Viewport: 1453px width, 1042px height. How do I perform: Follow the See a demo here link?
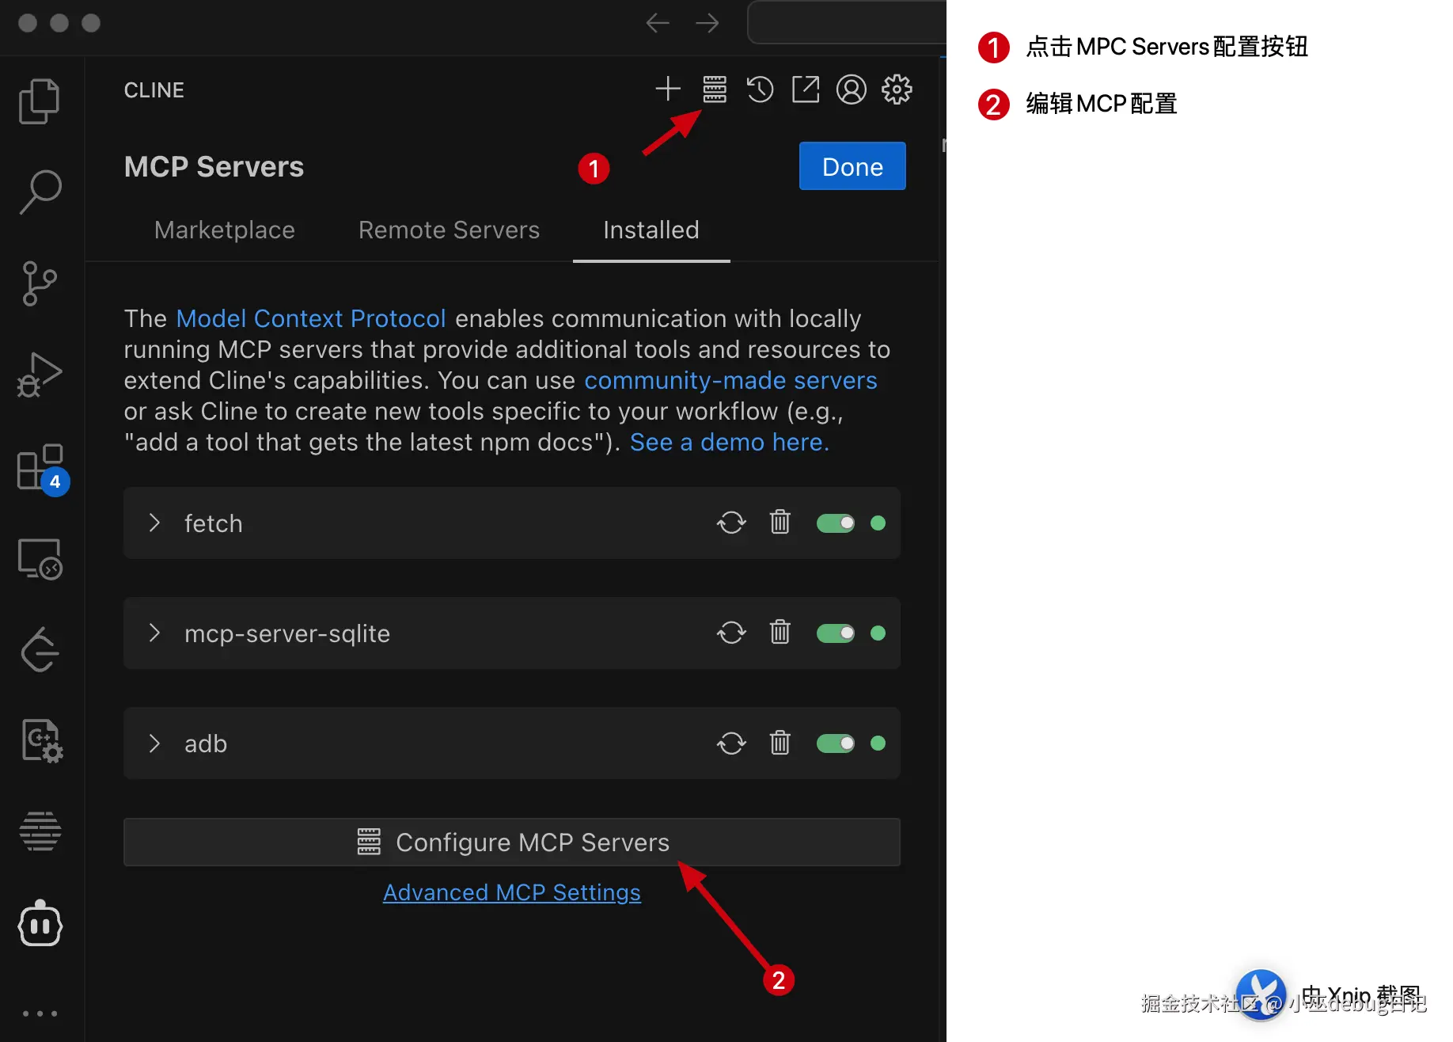pos(729,442)
